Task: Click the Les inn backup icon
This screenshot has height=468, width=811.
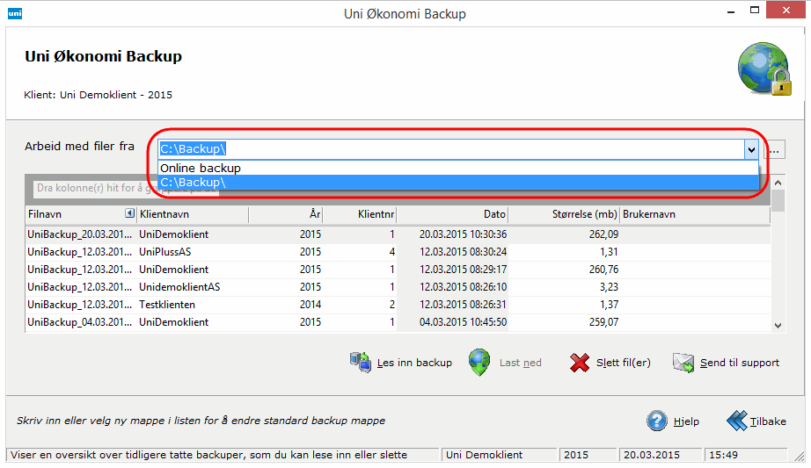Action: 361,363
